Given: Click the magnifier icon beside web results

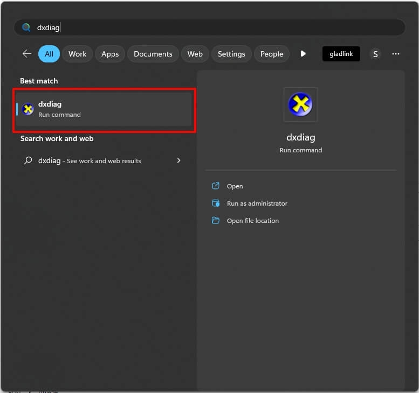Looking at the screenshot, I should point(28,160).
